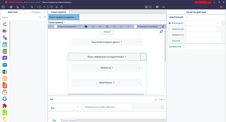Click the 'Начало' start node
The height and width of the screenshot is (122, 226).
click(x=107, y=32)
